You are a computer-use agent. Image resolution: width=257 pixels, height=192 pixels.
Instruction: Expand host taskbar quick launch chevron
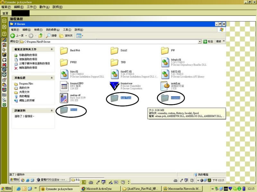35,188
